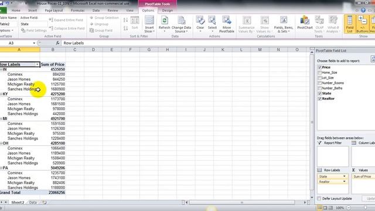Select column B header

click(53, 50)
